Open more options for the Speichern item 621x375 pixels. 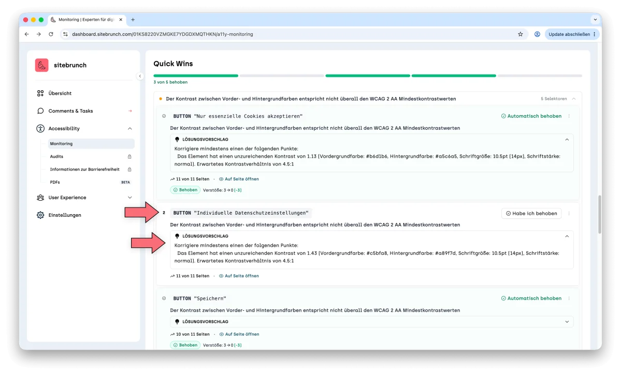pyautogui.click(x=569, y=298)
